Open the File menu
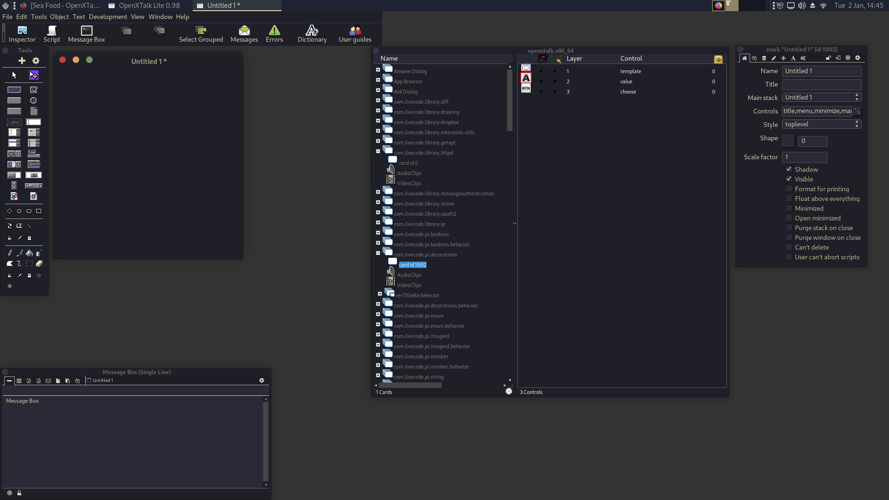This screenshot has width=889, height=500. [7, 17]
